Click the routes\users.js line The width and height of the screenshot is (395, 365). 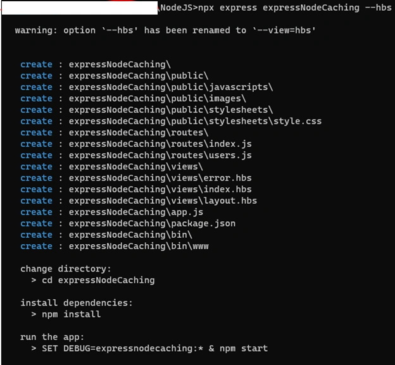136,155
